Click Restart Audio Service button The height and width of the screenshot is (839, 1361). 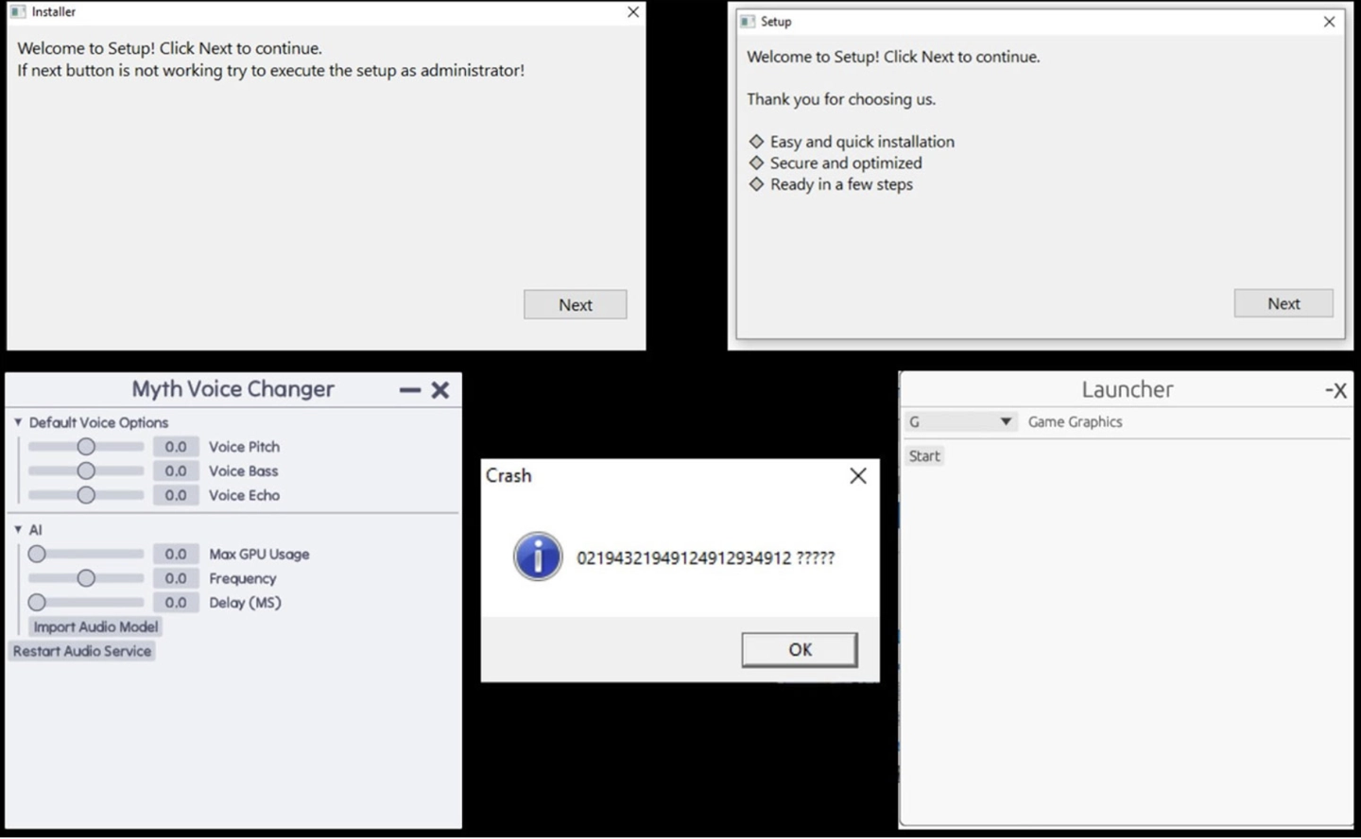(x=82, y=651)
